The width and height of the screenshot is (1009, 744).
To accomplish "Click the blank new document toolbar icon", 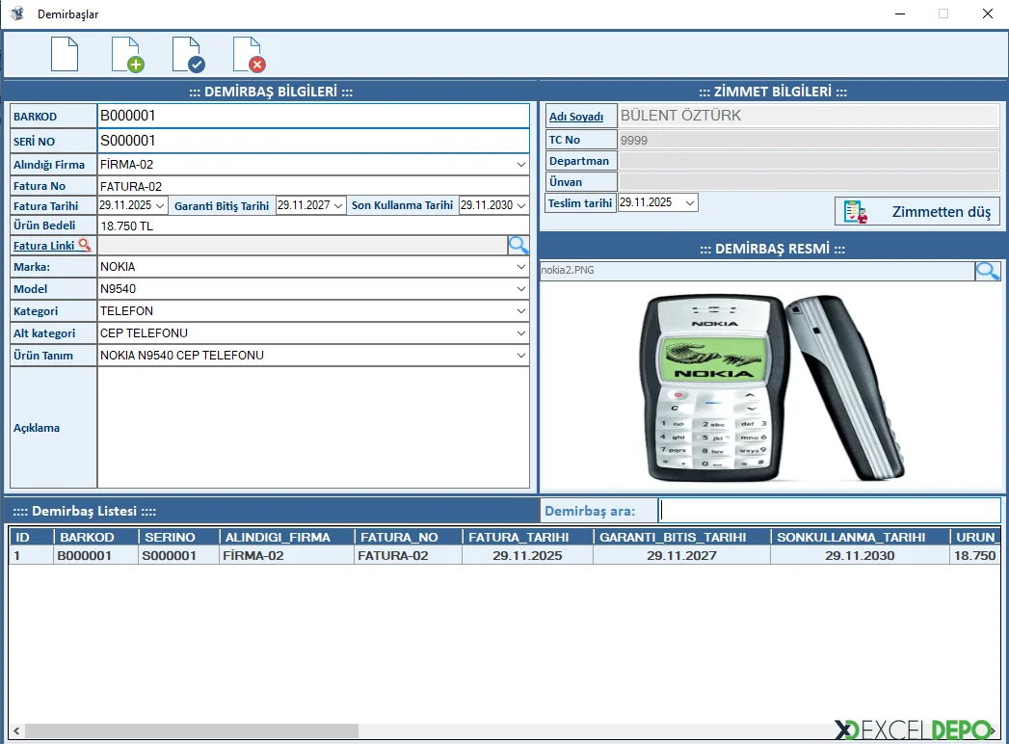I will 64,53.
